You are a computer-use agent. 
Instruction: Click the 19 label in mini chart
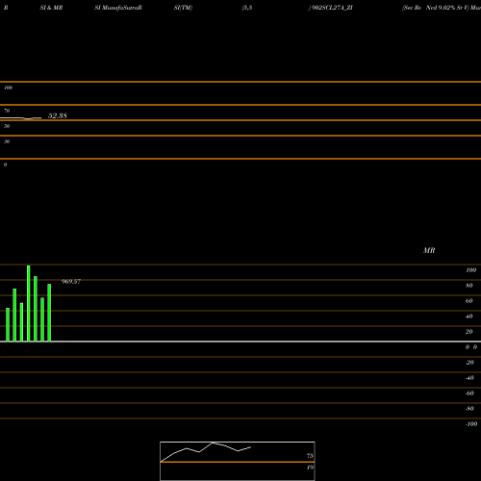(x=310, y=468)
